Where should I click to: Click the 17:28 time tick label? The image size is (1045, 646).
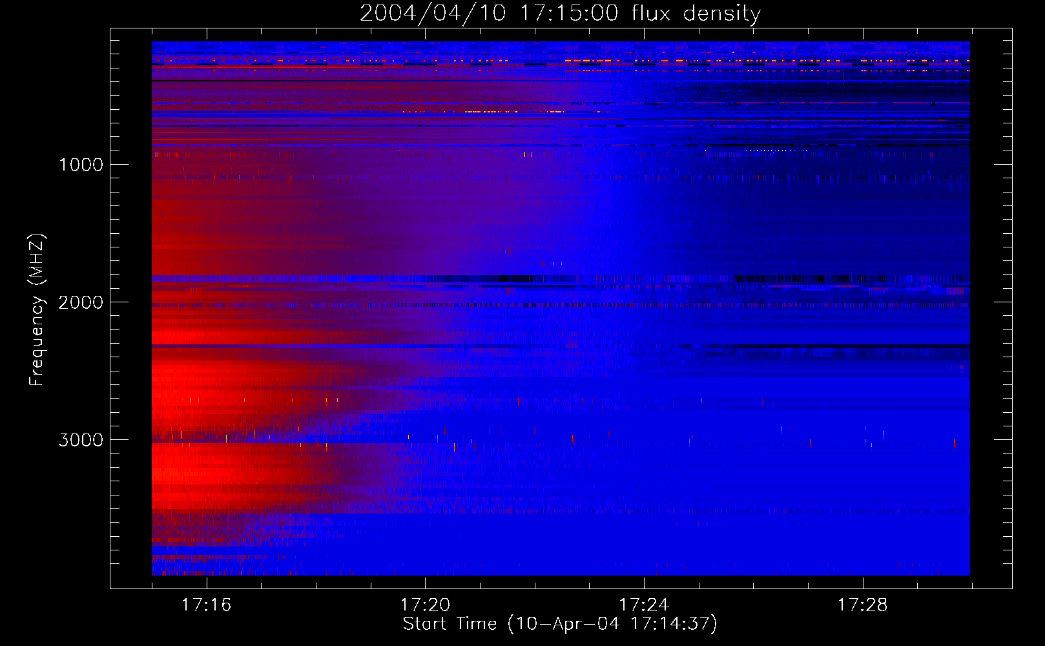point(863,605)
